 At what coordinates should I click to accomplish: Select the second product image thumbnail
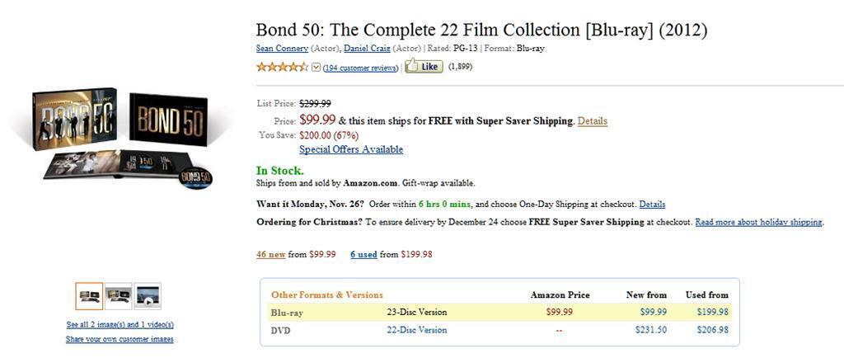[119, 295]
